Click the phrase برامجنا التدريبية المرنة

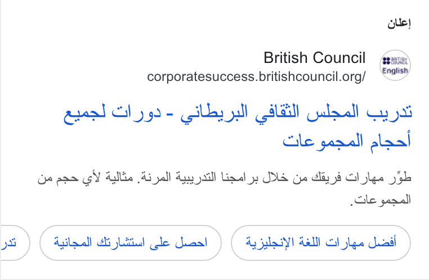pyautogui.click(x=199, y=178)
